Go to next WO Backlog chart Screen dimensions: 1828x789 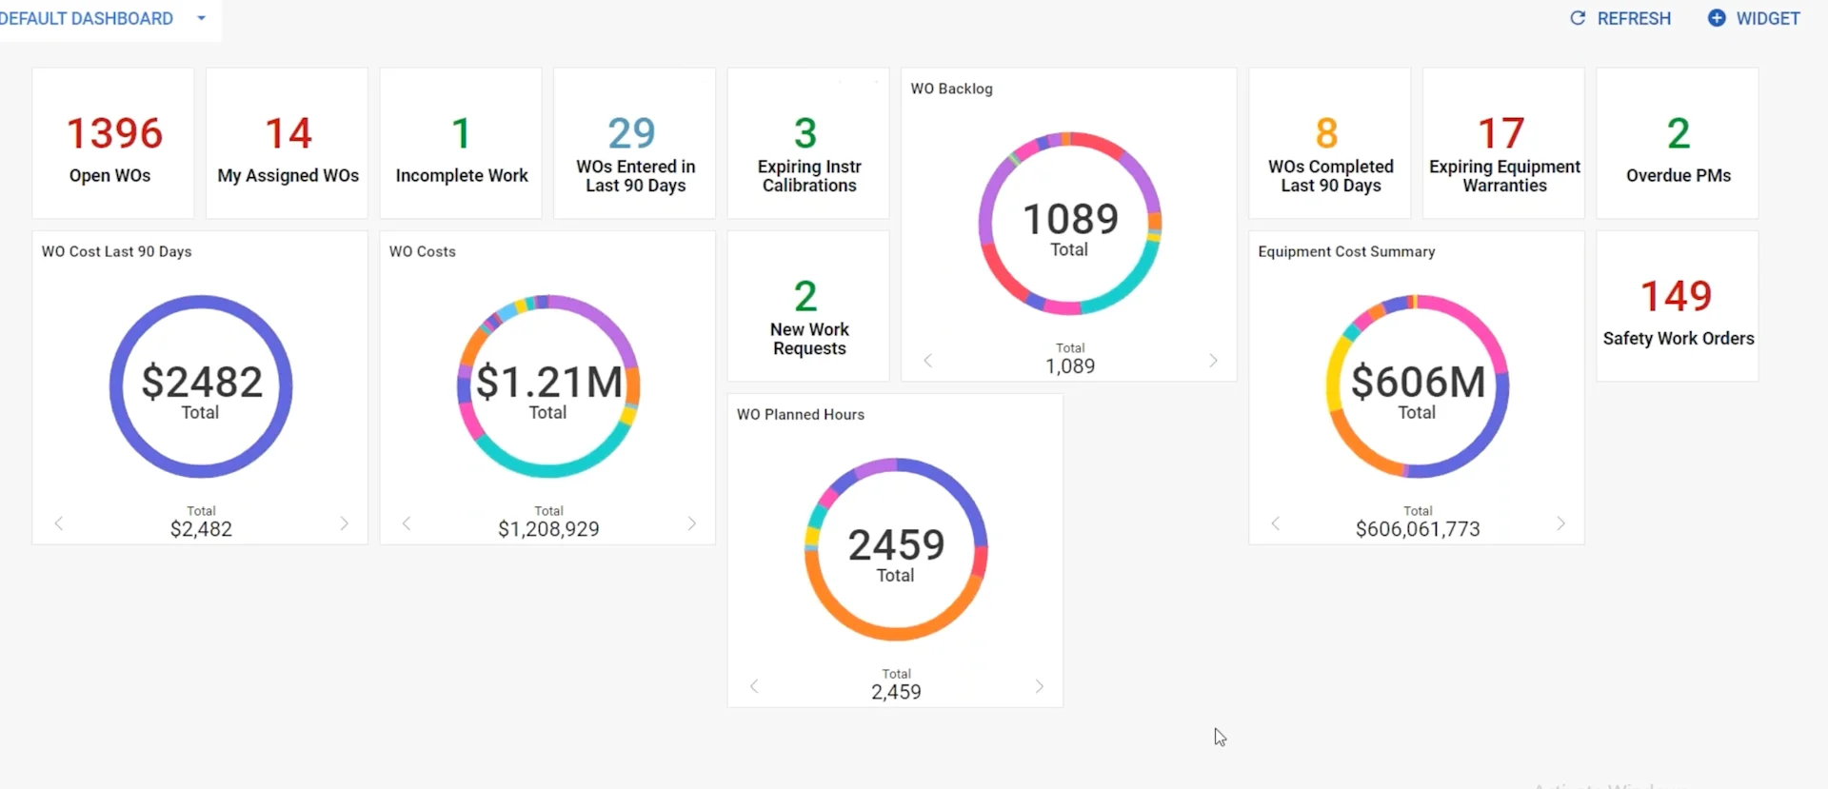(x=1213, y=361)
